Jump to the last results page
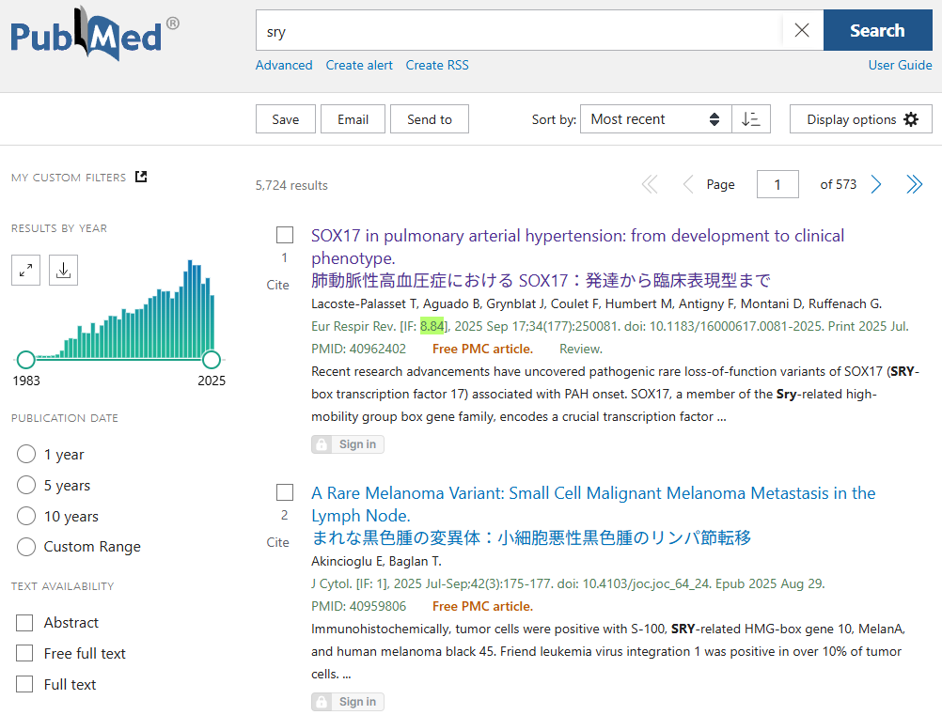The height and width of the screenshot is (715, 942). click(914, 185)
